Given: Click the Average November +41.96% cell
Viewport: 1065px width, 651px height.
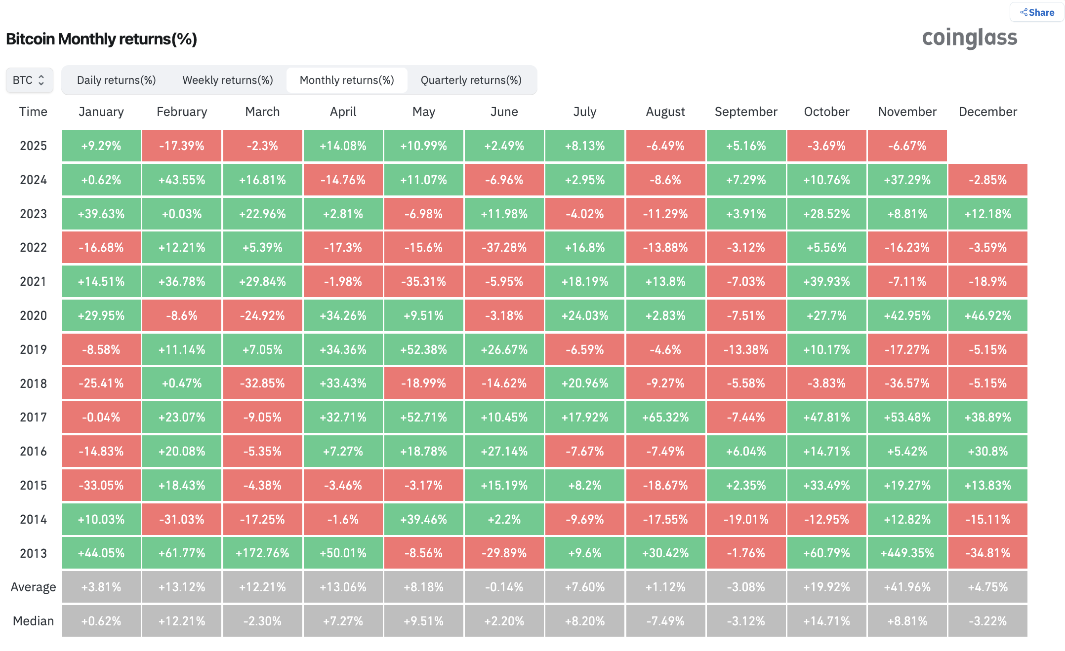Looking at the screenshot, I should pyautogui.click(x=907, y=587).
